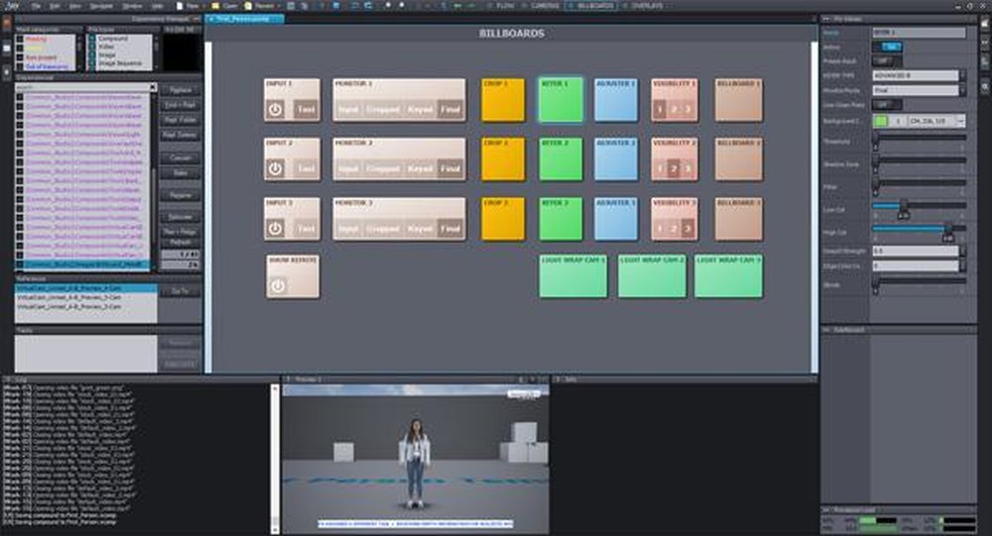Screen dimensions: 992x536
Task: Set MONITOR 1 to Input
Action: coord(348,109)
